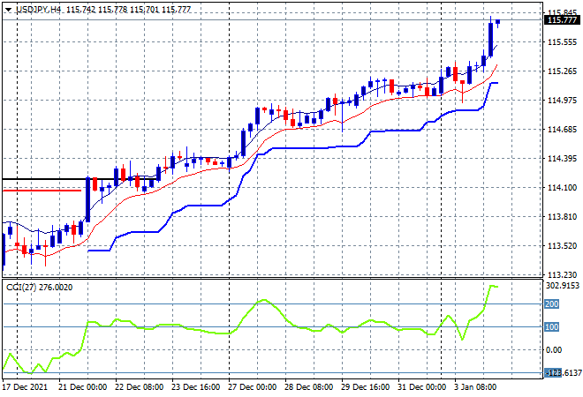Screen dimensions: 583x397
Task: Open the chart menu triangle beside USDJPY
Action: pos(8,10)
